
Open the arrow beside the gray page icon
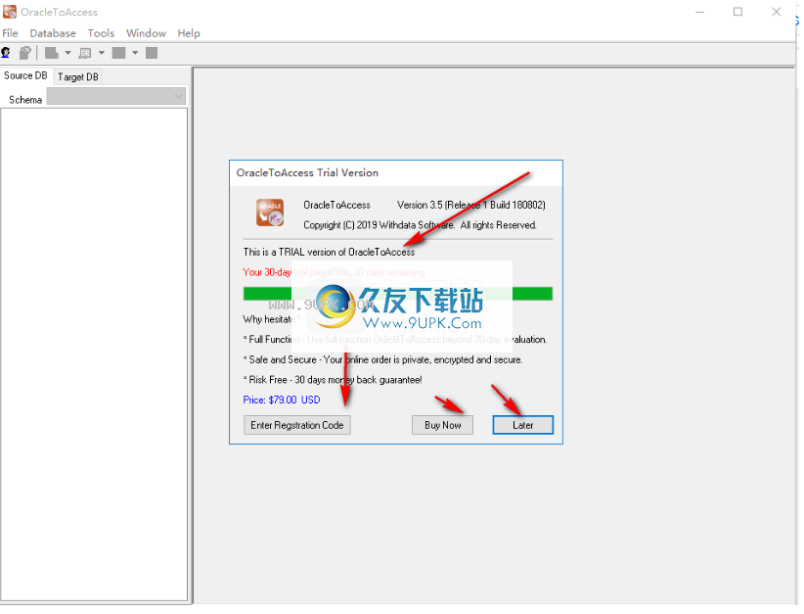click(x=67, y=53)
